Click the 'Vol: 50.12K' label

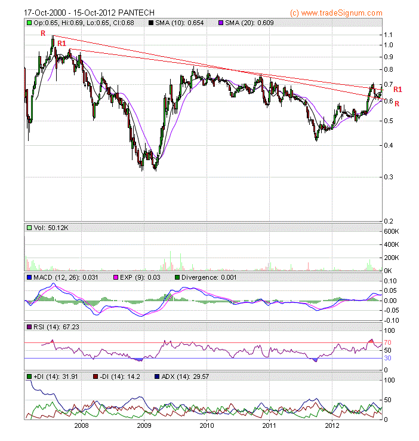51,228
